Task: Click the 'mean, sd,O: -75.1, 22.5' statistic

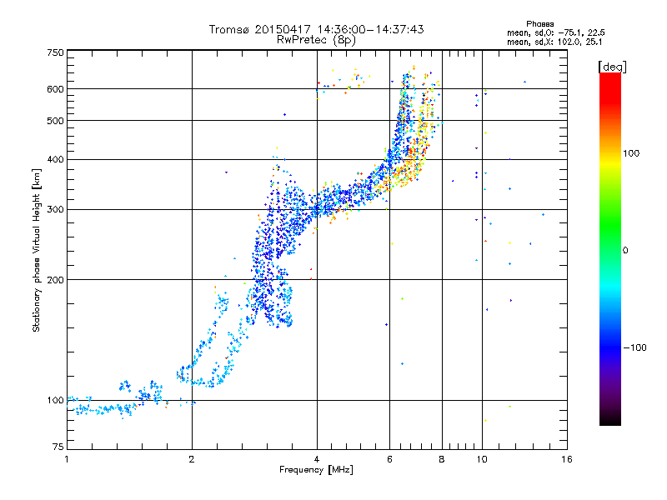Action: point(556,32)
